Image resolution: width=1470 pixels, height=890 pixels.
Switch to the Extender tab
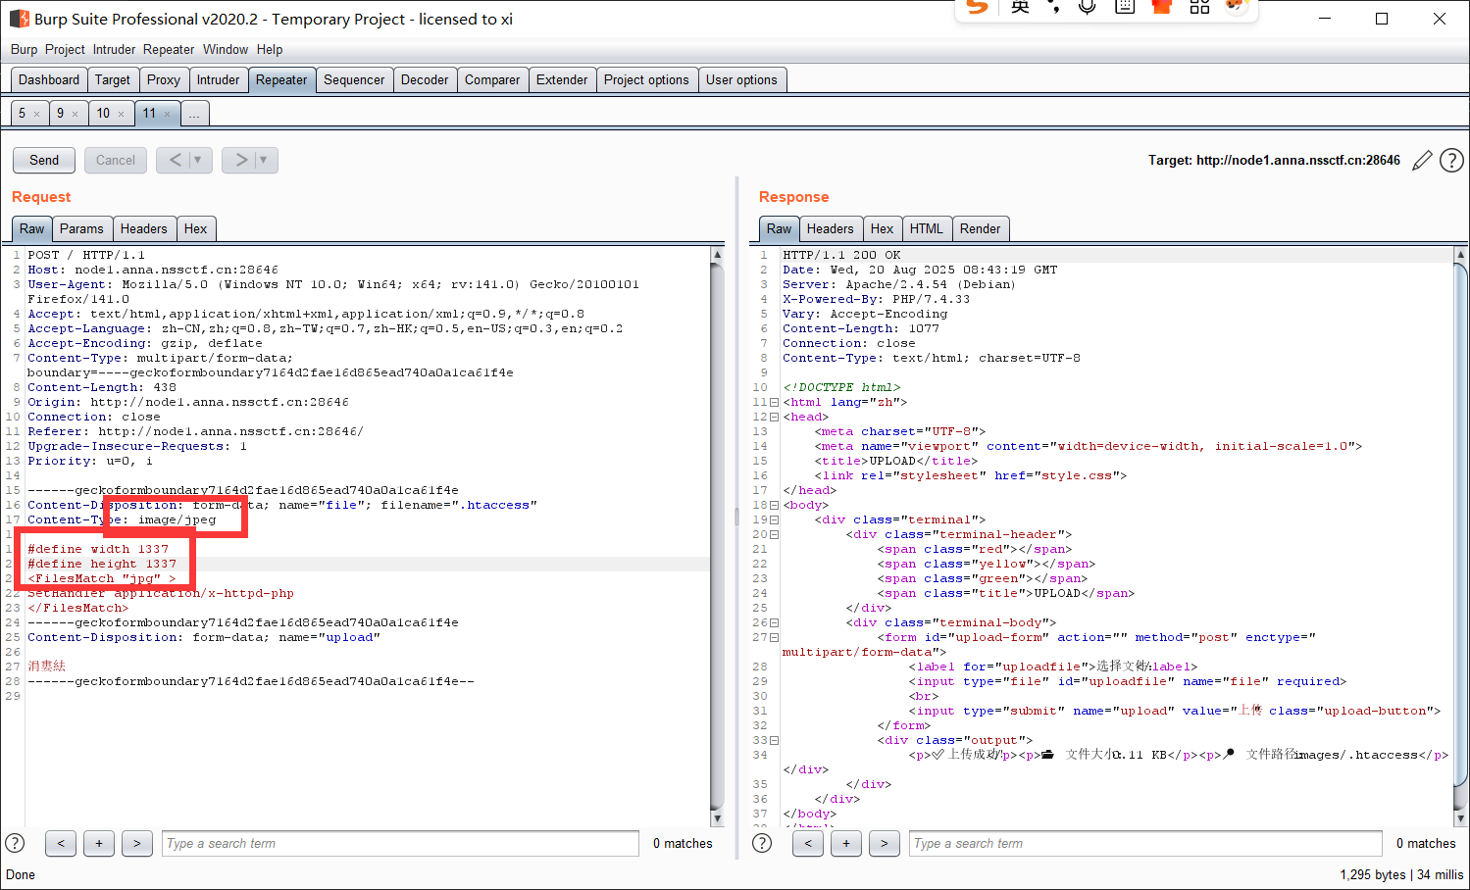coord(562,80)
